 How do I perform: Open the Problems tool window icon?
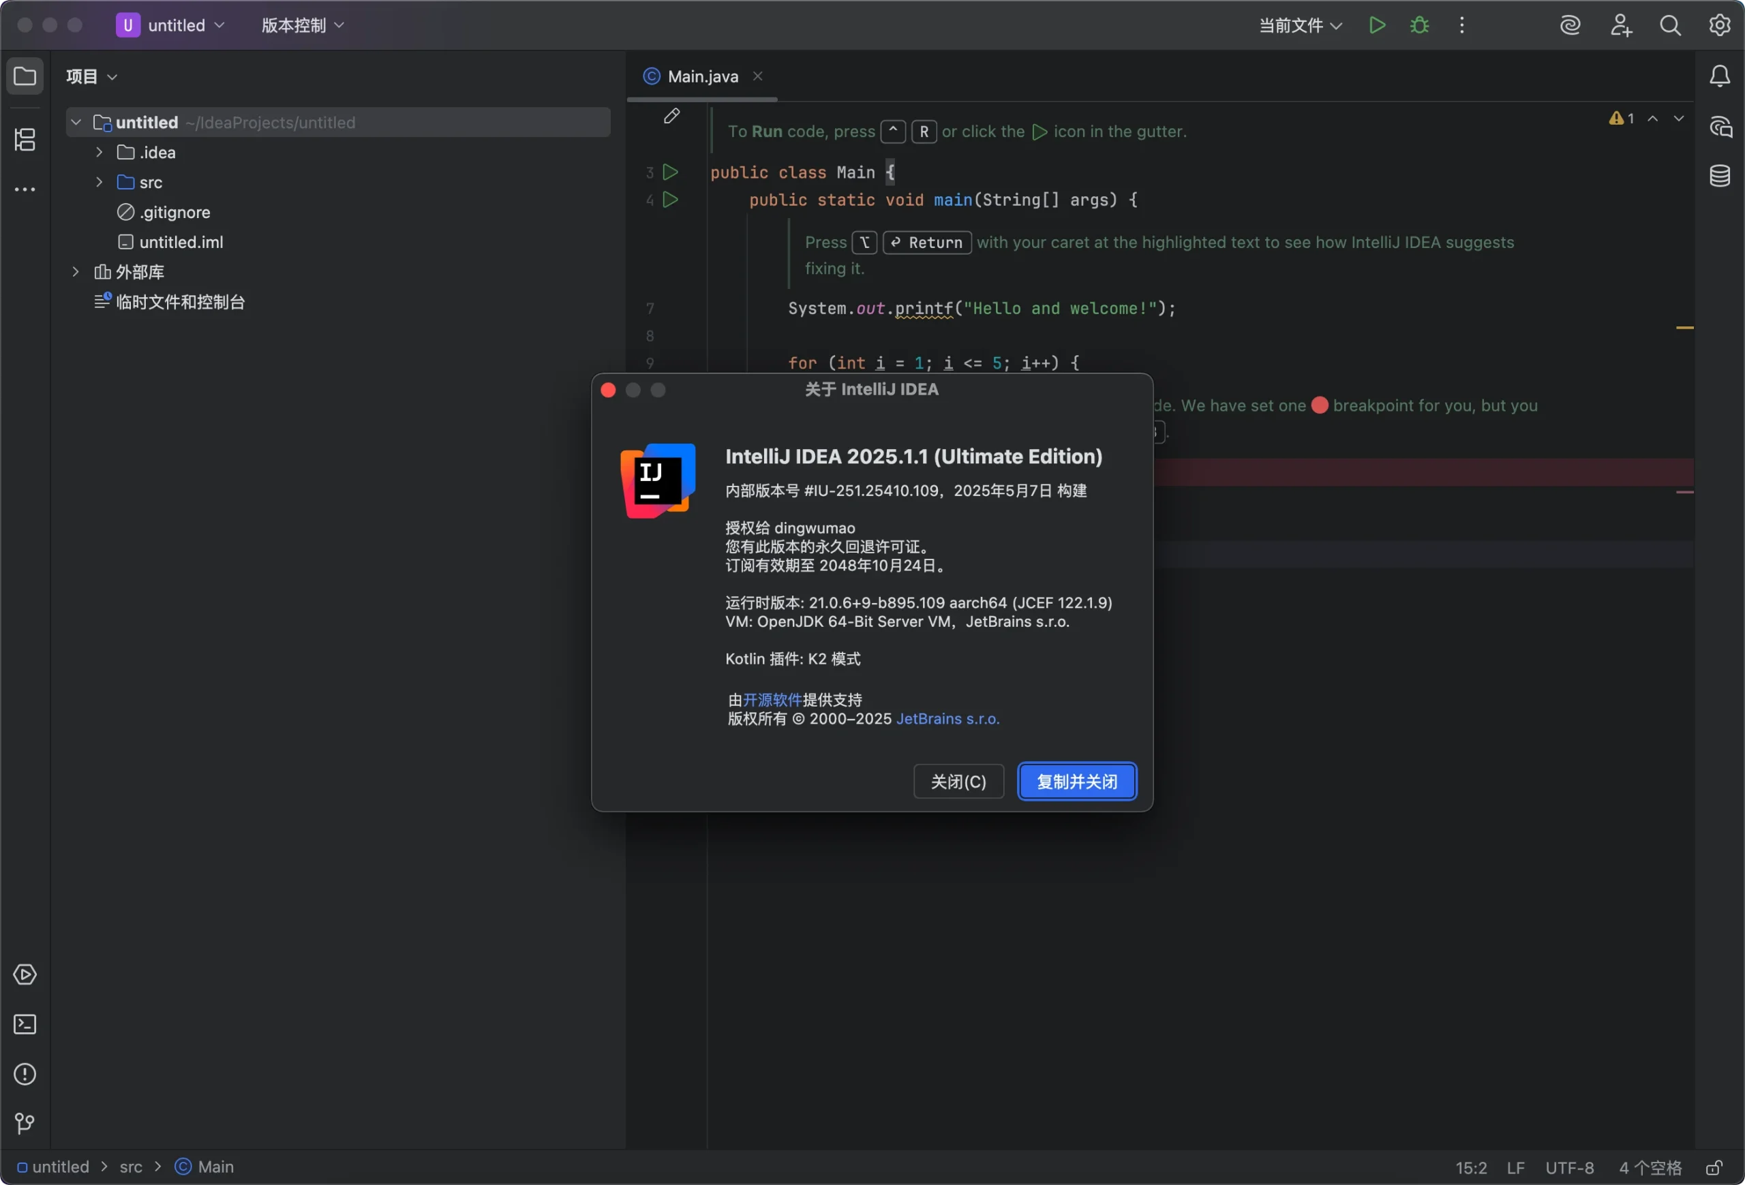pyautogui.click(x=25, y=1074)
